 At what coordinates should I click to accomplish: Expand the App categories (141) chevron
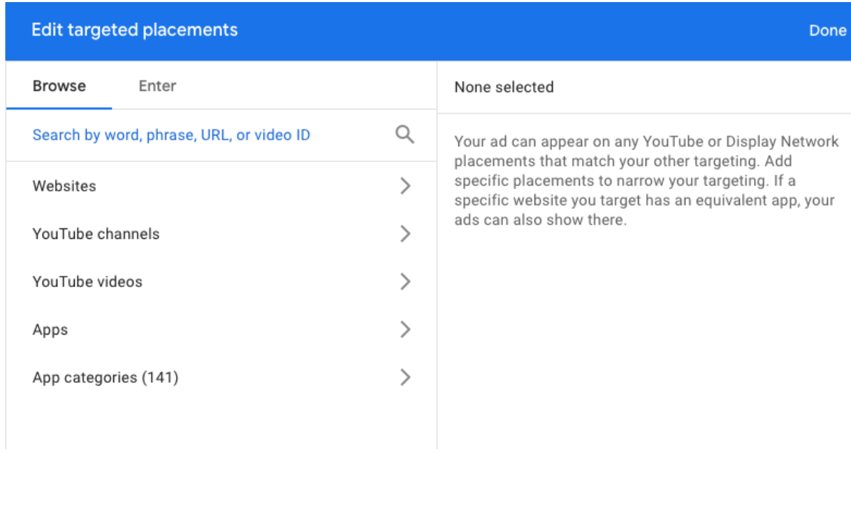click(x=405, y=378)
